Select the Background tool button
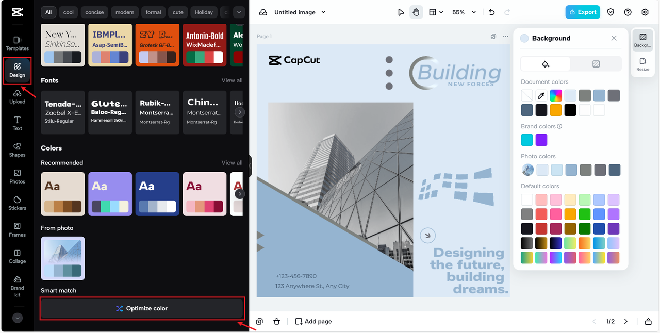Screen dimensions: 660x333 tap(643, 40)
